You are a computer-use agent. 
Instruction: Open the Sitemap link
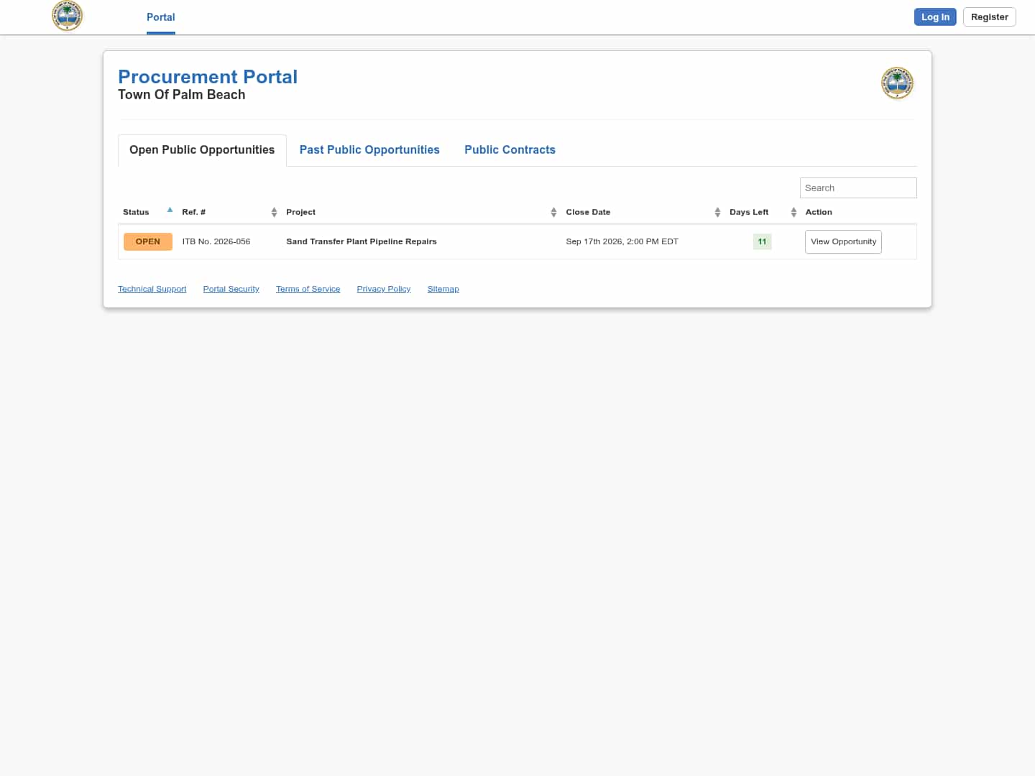[x=443, y=289]
